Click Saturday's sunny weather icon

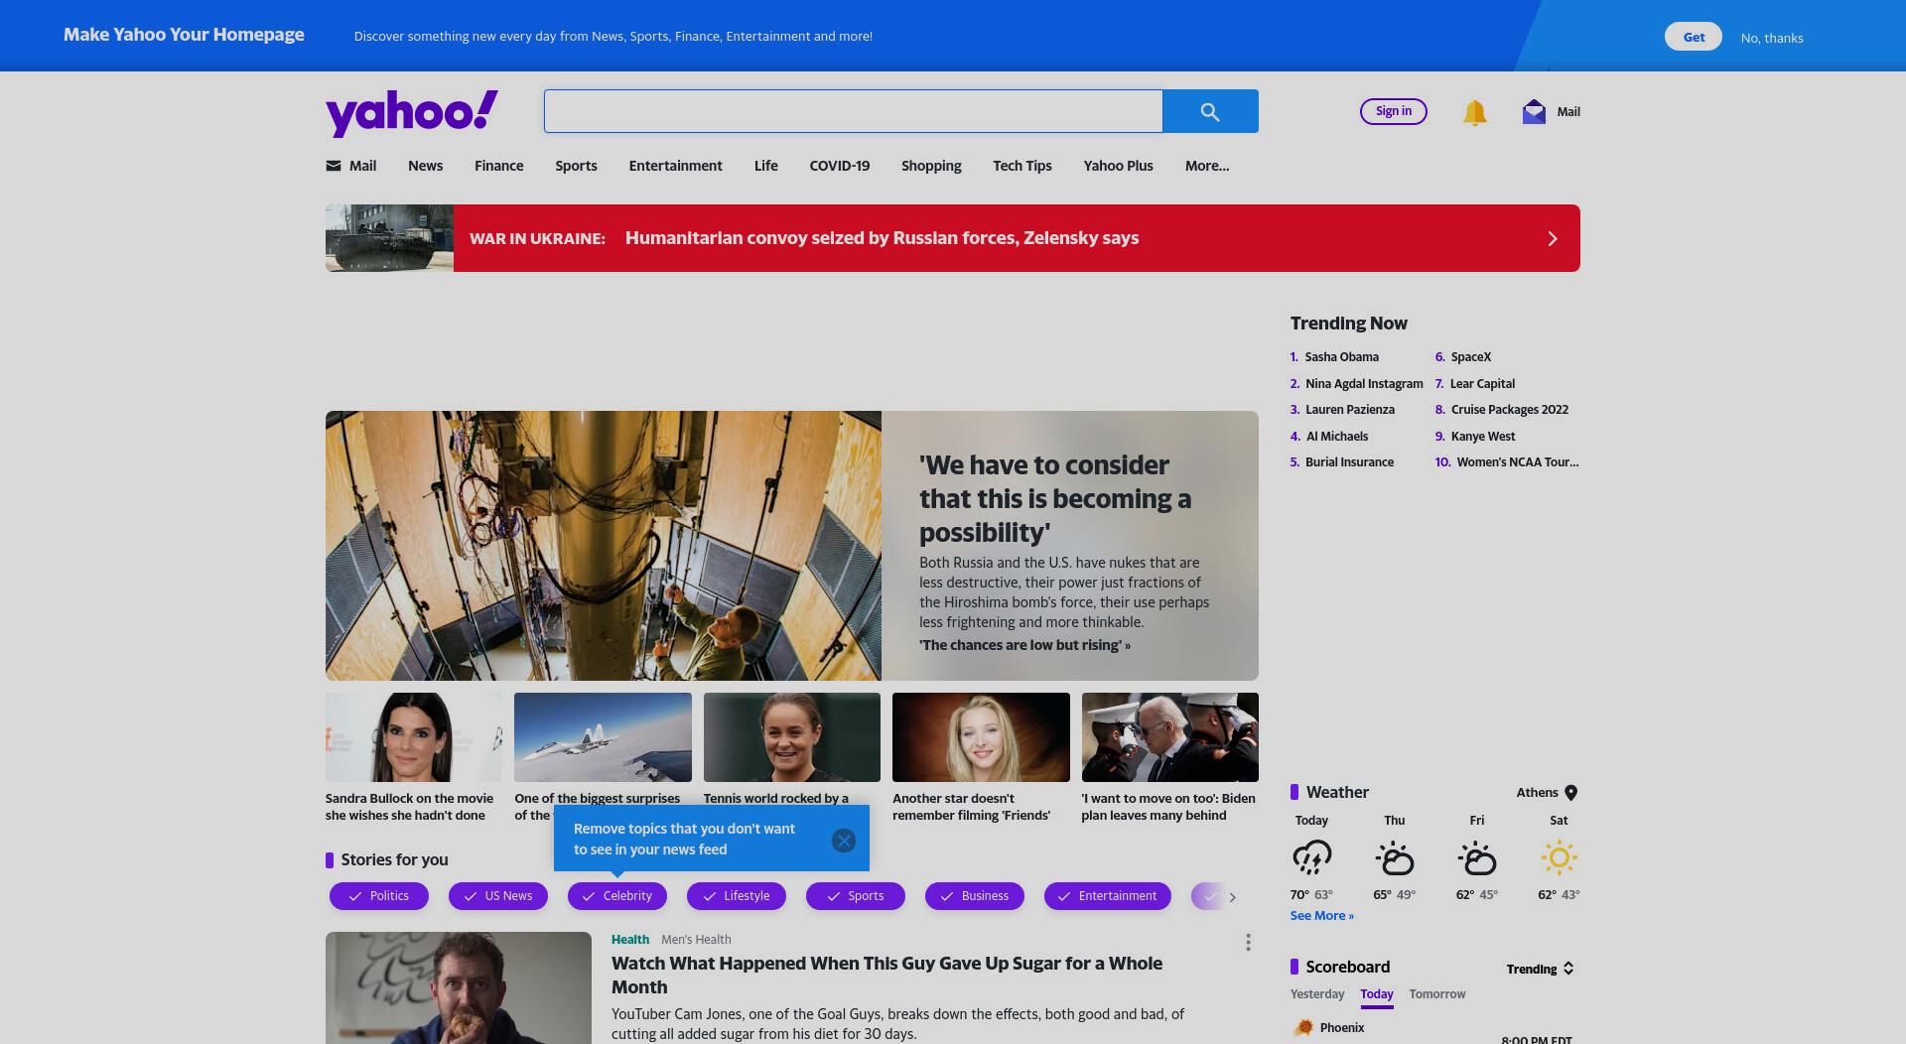(1559, 857)
